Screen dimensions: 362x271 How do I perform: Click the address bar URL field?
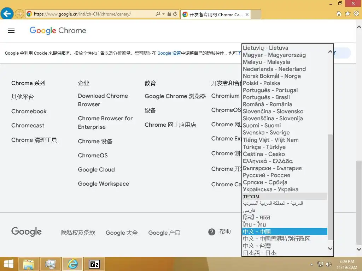click(x=90, y=14)
